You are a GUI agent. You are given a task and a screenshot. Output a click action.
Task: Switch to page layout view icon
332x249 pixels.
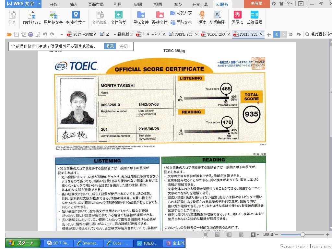[x=217, y=235]
